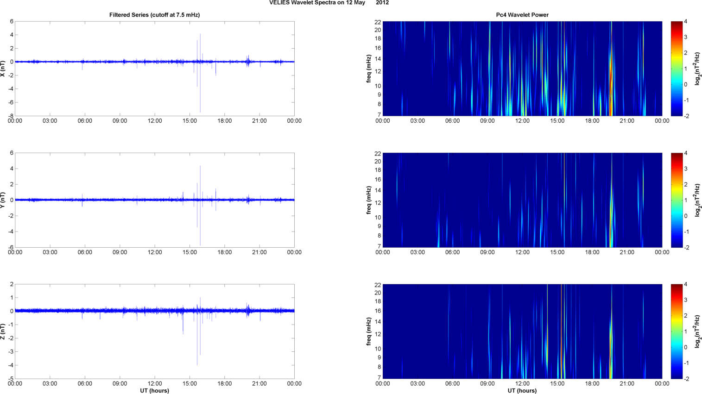702x394 pixels.
Task: Click the 12:00 tick under the X series plot
Action: click(154, 121)
